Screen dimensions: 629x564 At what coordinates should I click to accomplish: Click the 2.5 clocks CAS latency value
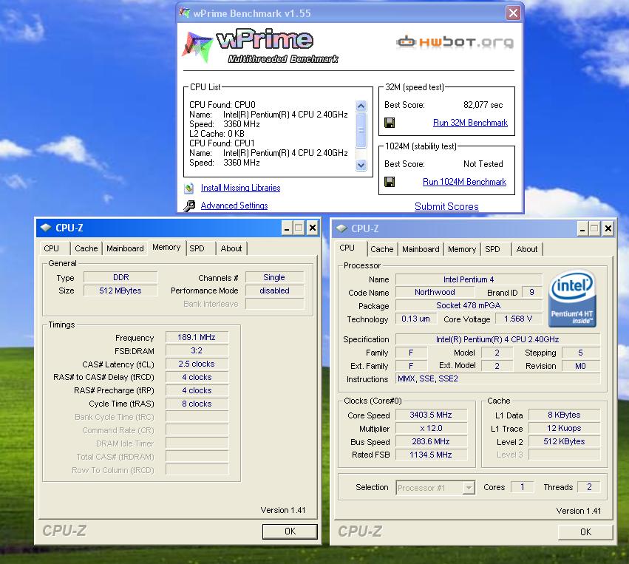(197, 364)
